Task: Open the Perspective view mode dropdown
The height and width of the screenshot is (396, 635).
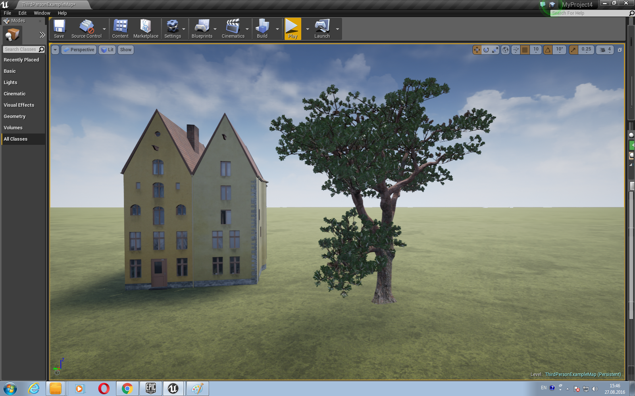Action: [79, 50]
